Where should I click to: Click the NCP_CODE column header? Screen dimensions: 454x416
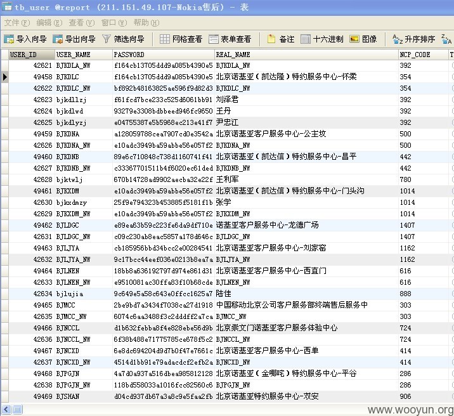423,55
